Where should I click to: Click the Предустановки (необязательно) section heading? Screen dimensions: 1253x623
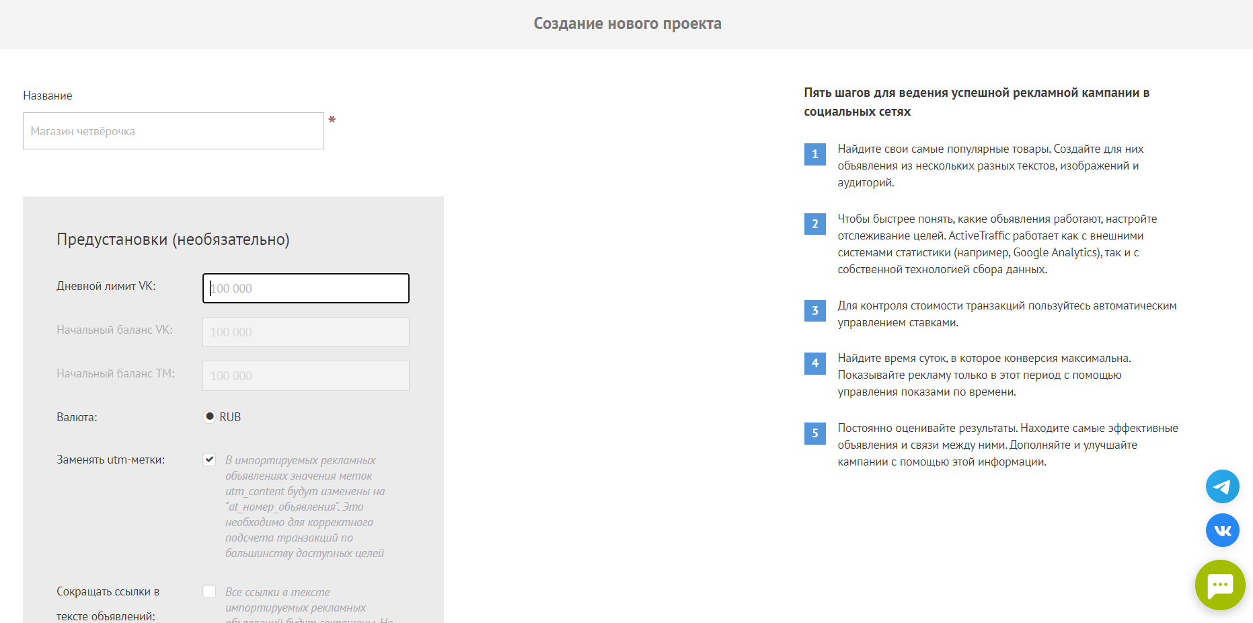(x=173, y=240)
